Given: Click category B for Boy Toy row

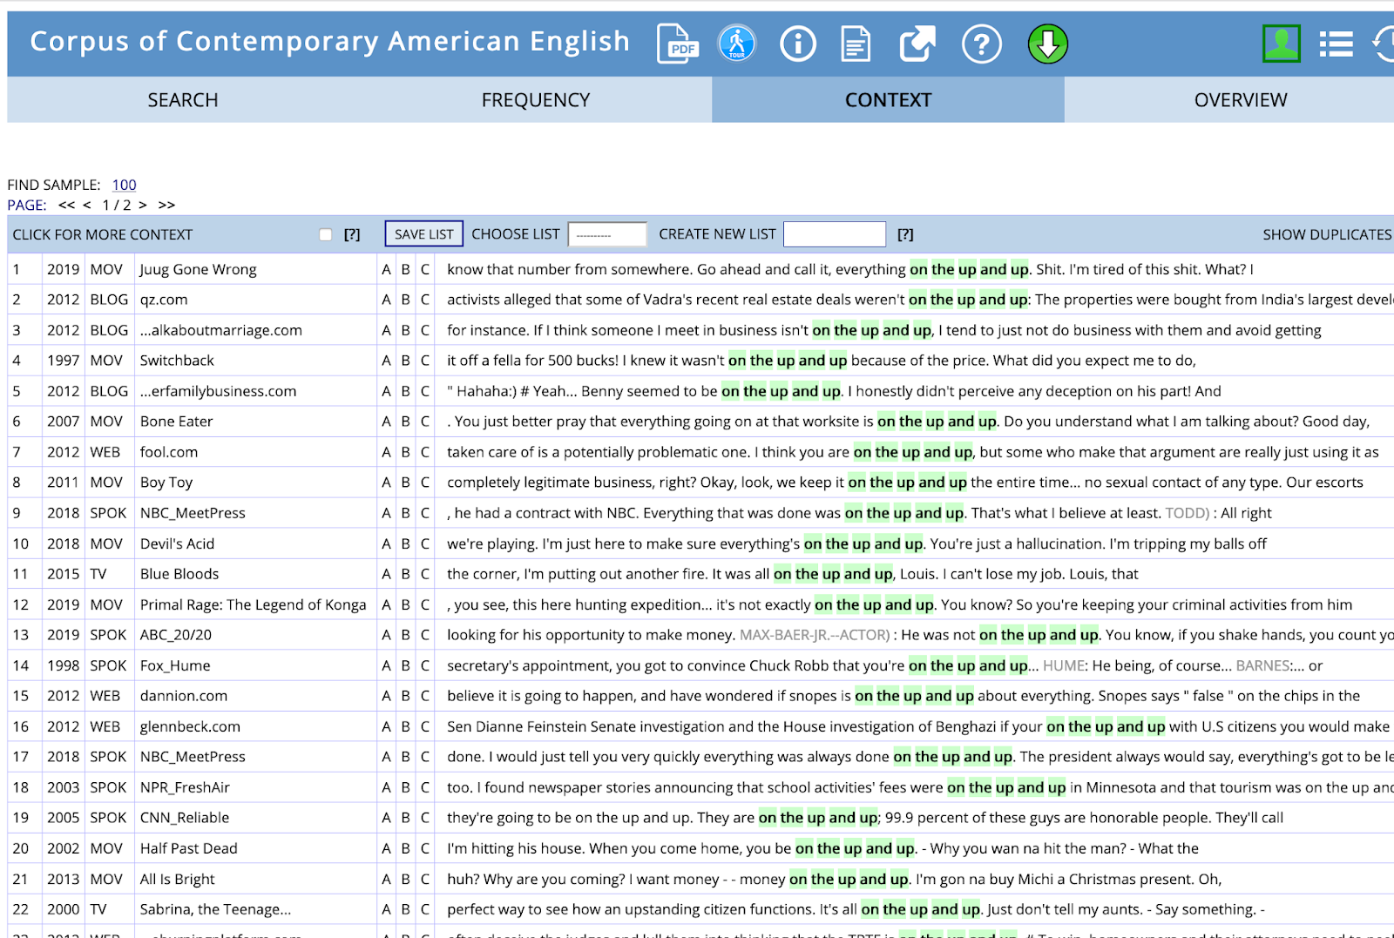Looking at the screenshot, I should coord(405,482).
